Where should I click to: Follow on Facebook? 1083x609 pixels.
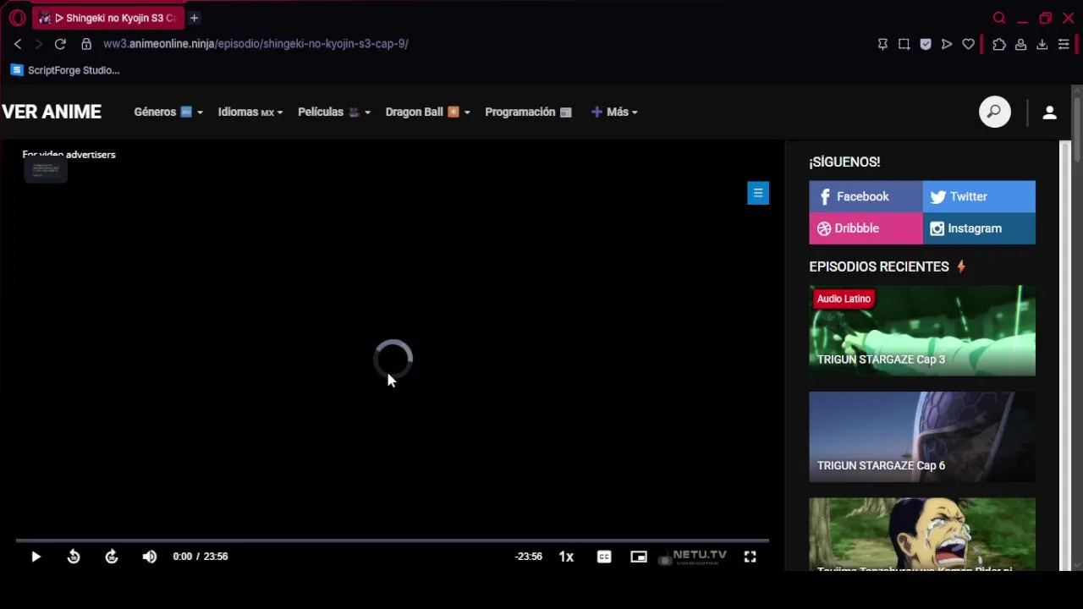tap(866, 196)
